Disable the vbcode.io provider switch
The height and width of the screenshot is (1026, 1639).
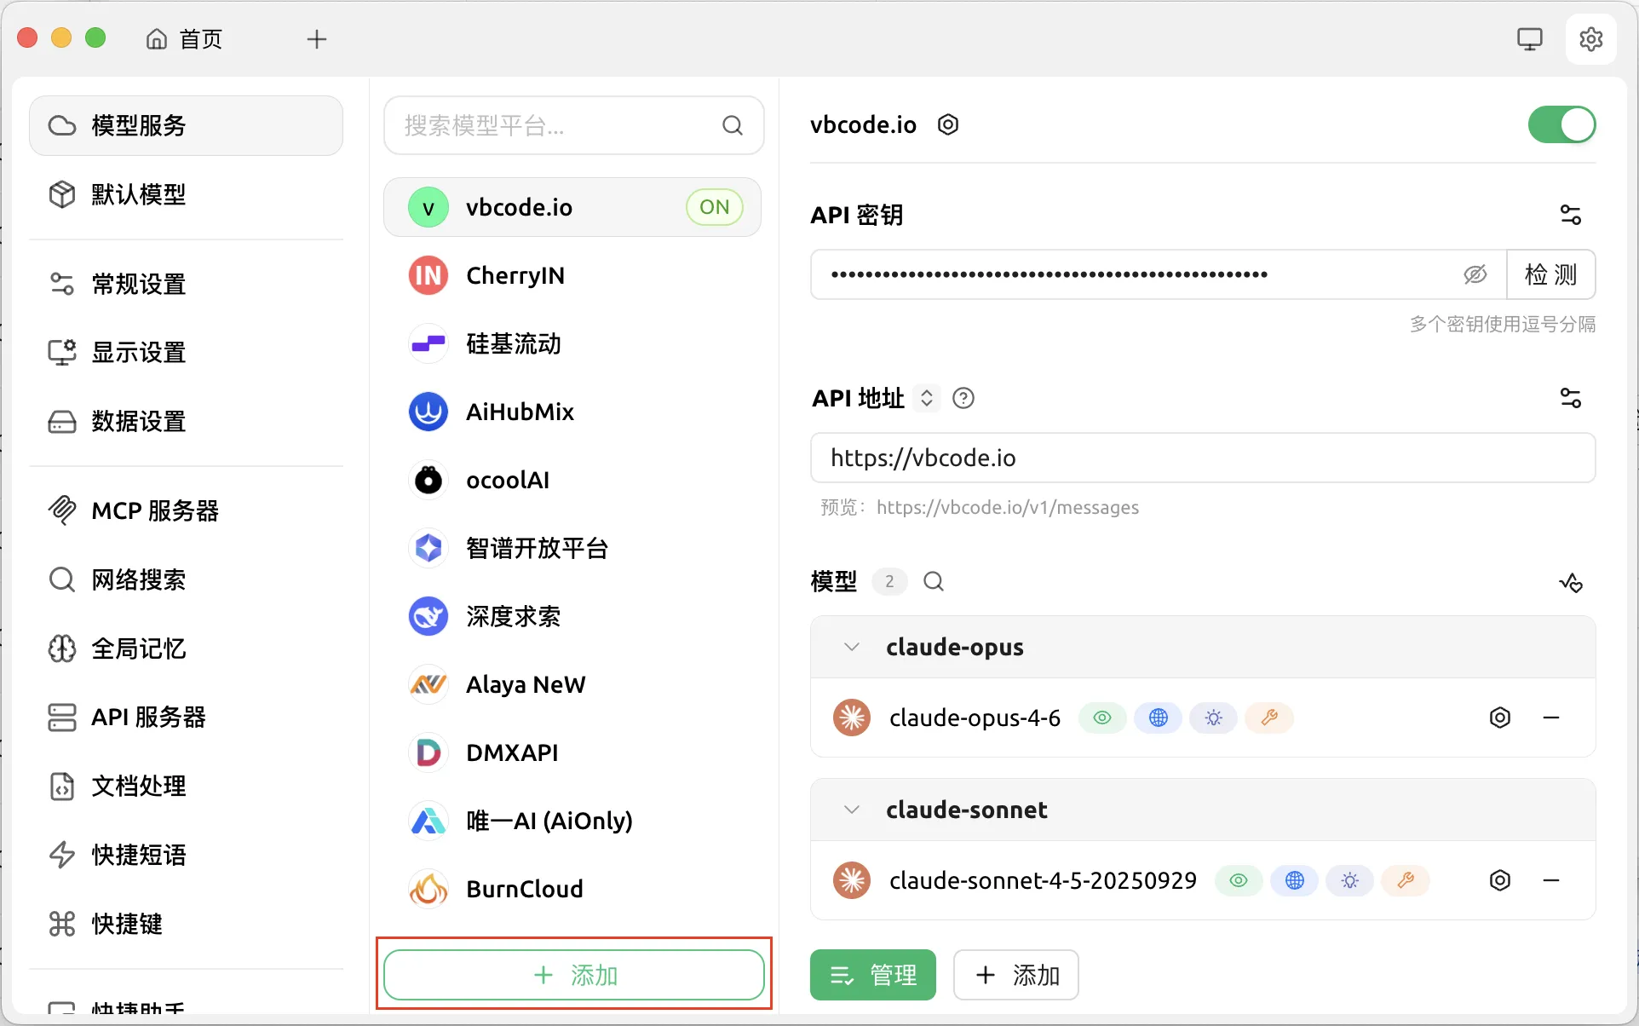[1561, 124]
